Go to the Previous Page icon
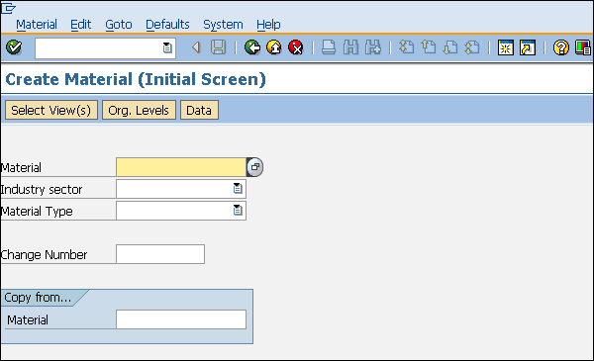Viewport: 594px width, 361px height. click(x=429, y=47)
